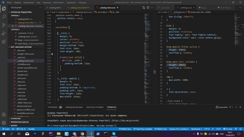Switch to the catalog-hero.html editor tab
Viewport: 244px width, 137px height.
point(79,8)
